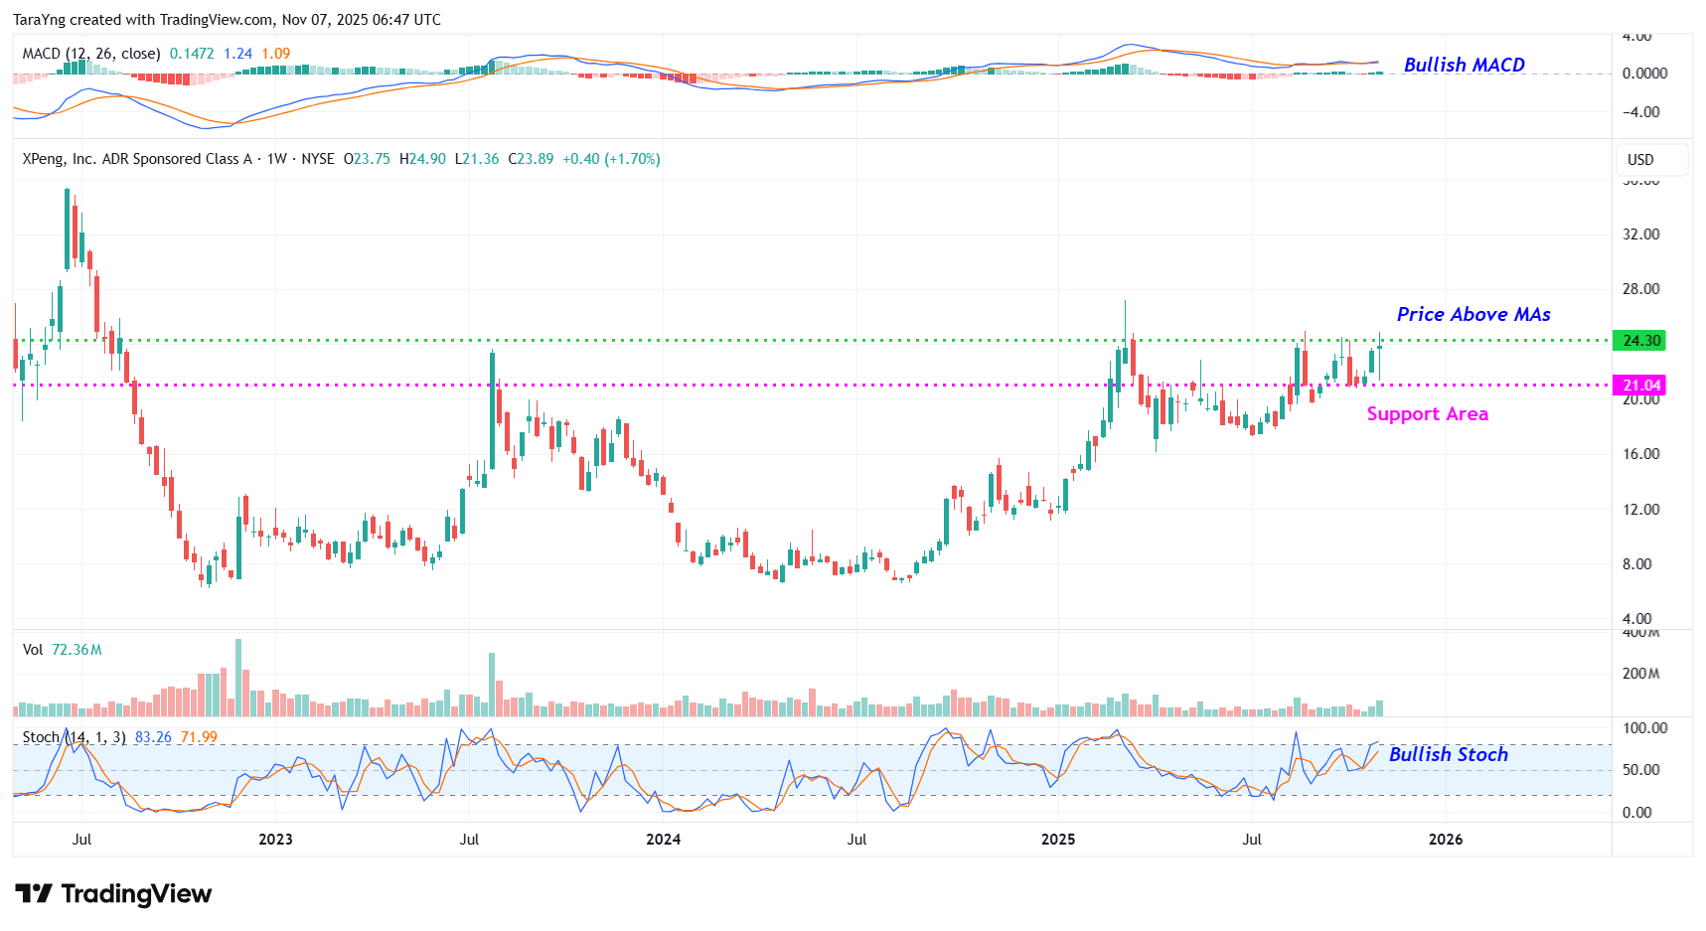Click the 1W interval in chart title

(x=277, y=159)
